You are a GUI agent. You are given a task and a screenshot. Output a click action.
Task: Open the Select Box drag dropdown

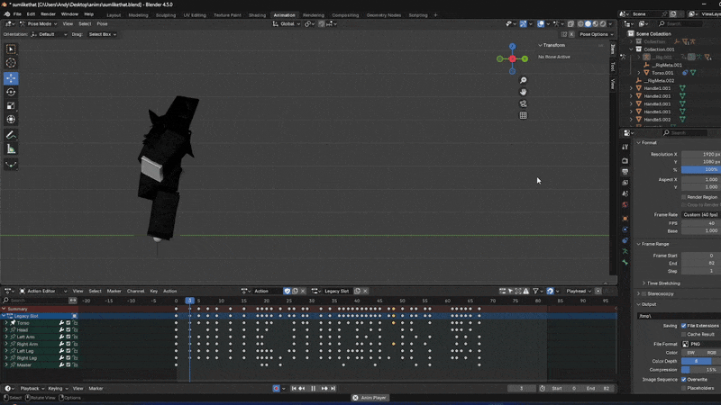coord(102,34)
